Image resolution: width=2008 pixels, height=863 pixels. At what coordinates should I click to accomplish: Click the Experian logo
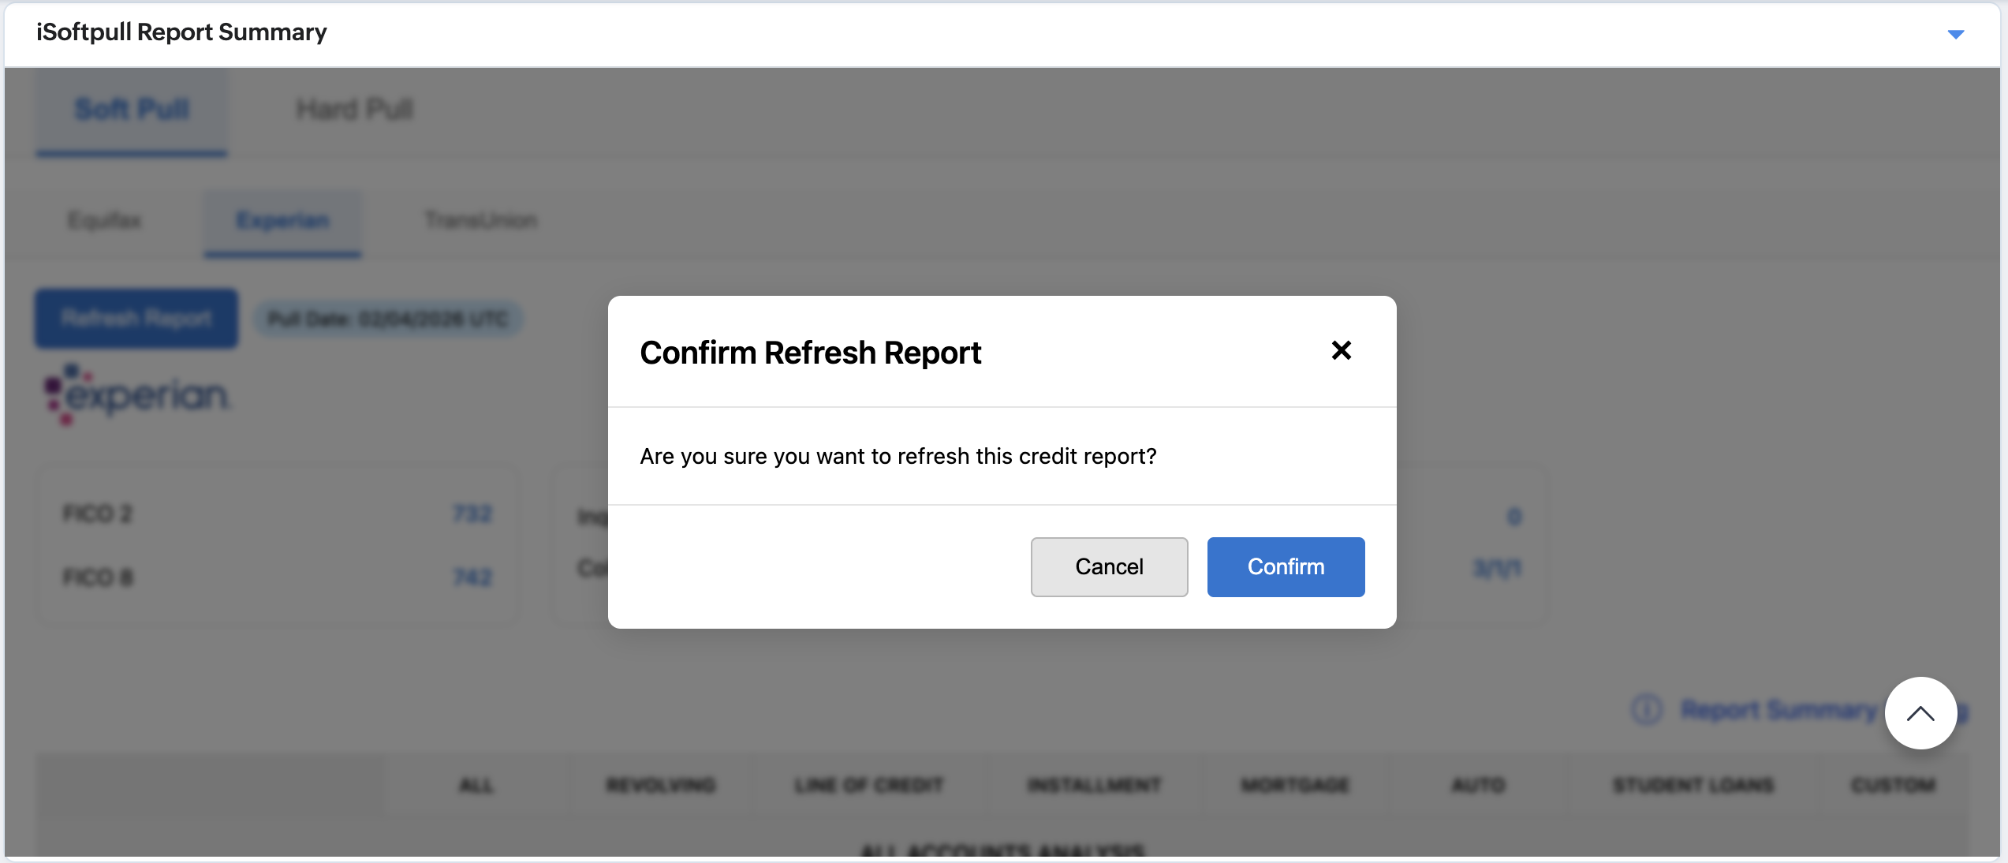click(136, 394)
